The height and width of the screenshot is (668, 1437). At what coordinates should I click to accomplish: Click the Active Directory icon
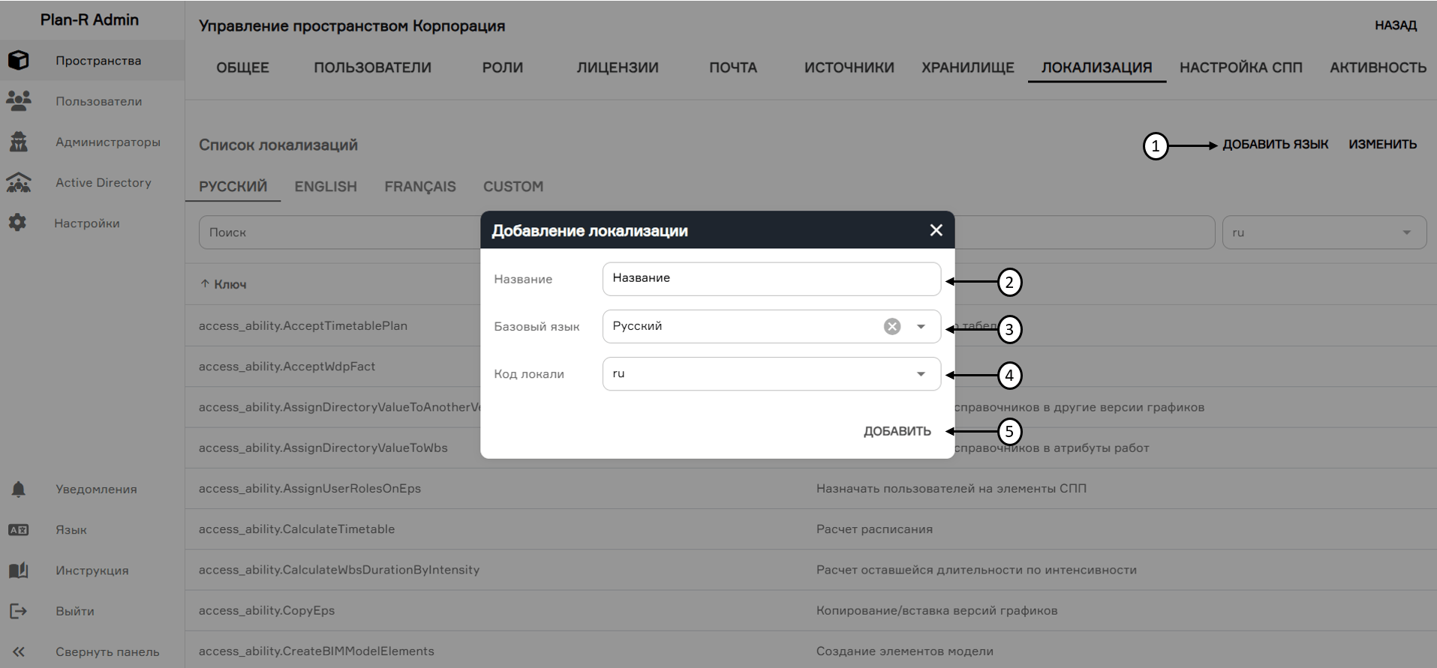pyautogui.click(x=19, y=182)
